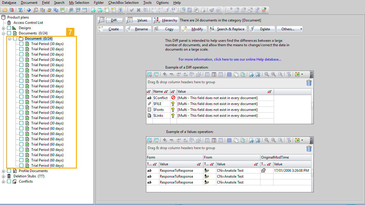Click the open database folder icon in toolbar

tap(5, 10)
